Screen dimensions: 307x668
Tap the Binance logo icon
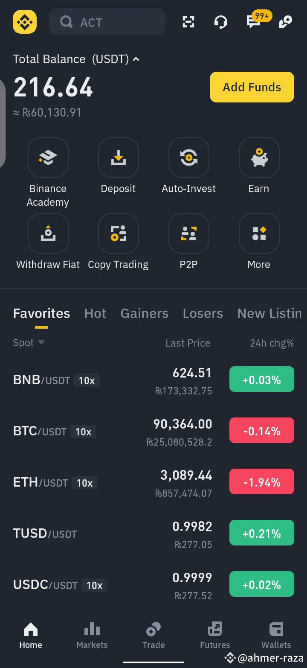(25, 22)
